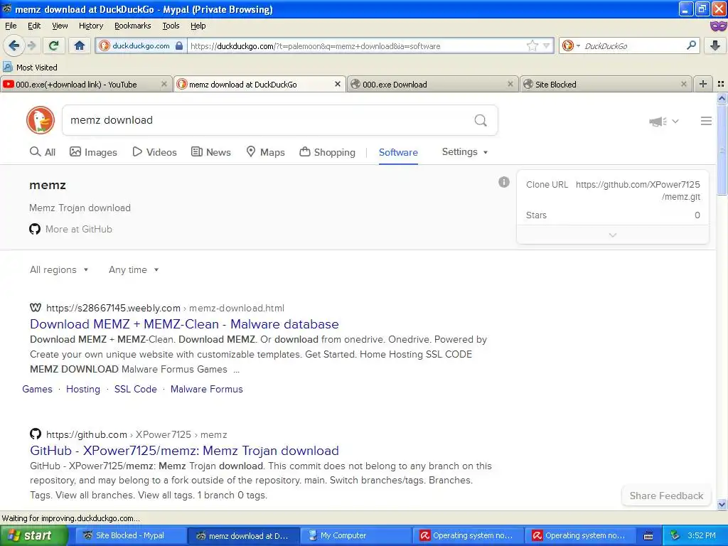Open the File menu

tap(11, 26)
